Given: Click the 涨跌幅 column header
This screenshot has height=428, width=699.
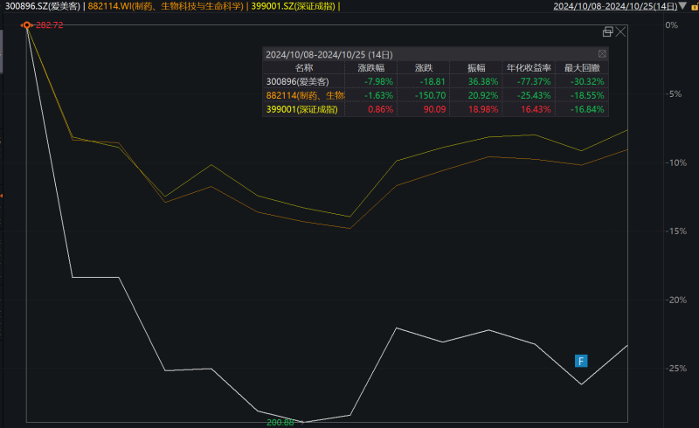Looking at the screenshot, I should tap(370, 68).
